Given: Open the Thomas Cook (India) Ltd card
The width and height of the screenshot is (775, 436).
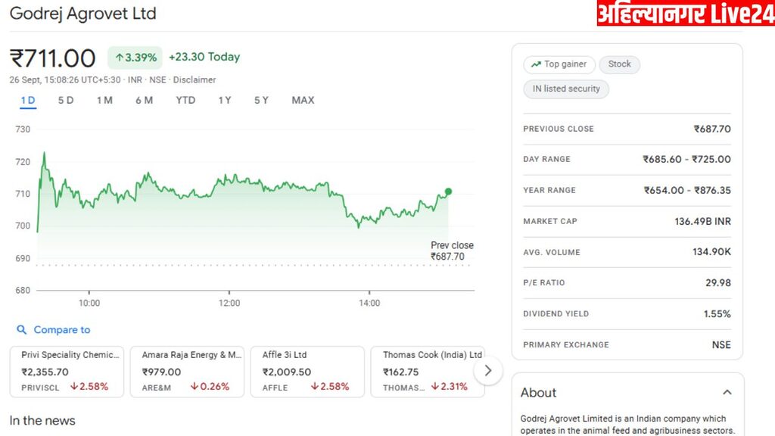Looking at the screenshot, I should tap(427, 371).
